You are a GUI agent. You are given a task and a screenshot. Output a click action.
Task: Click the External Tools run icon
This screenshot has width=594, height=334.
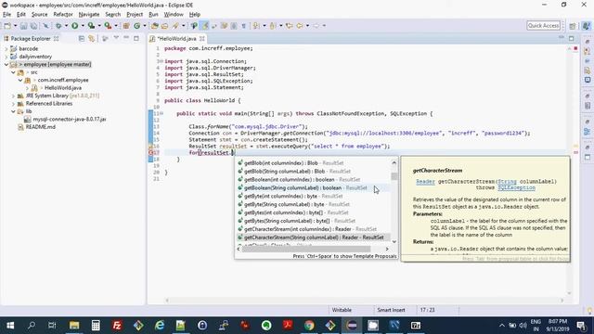(x=108, y=26)
